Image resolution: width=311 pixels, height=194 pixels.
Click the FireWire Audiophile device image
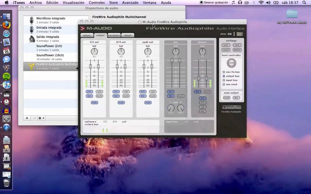(x=231, y=107)
